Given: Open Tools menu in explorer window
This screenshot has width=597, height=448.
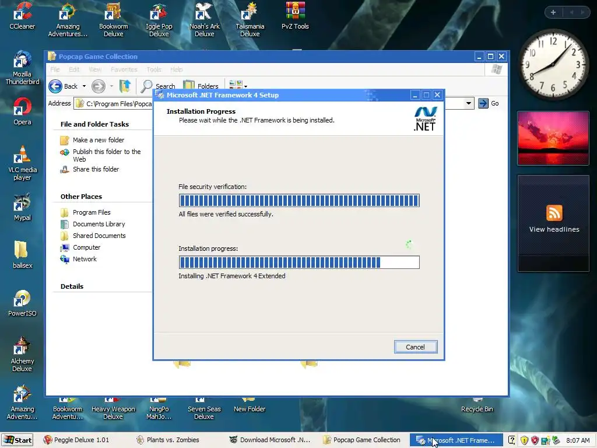Looking at the screenshot, I should pos(154,69).
